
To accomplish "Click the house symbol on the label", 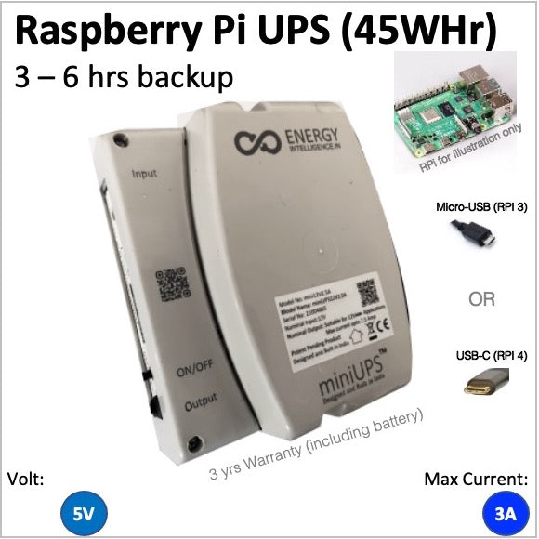I will coord(357,337).
